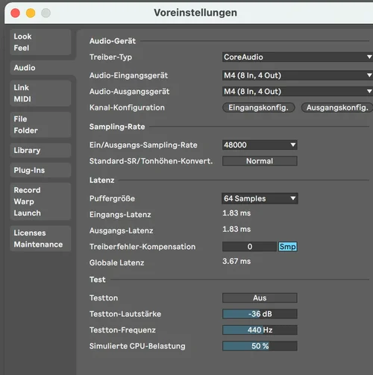Click the Globale Latenz 3.67 ms value

236,261
